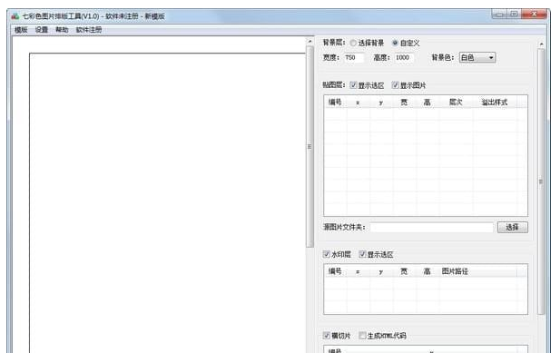
Task: Open the 帮助 menu
Action: pos(62,30)
